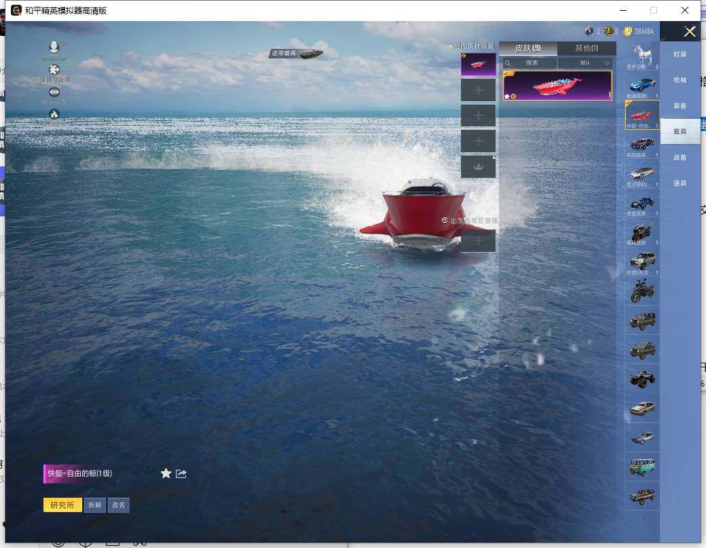
Task: Click the flame icon under the eye icon
Action: point(54,114)
